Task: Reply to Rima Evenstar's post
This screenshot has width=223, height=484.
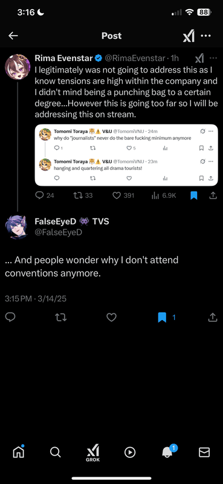Action: 39,195
